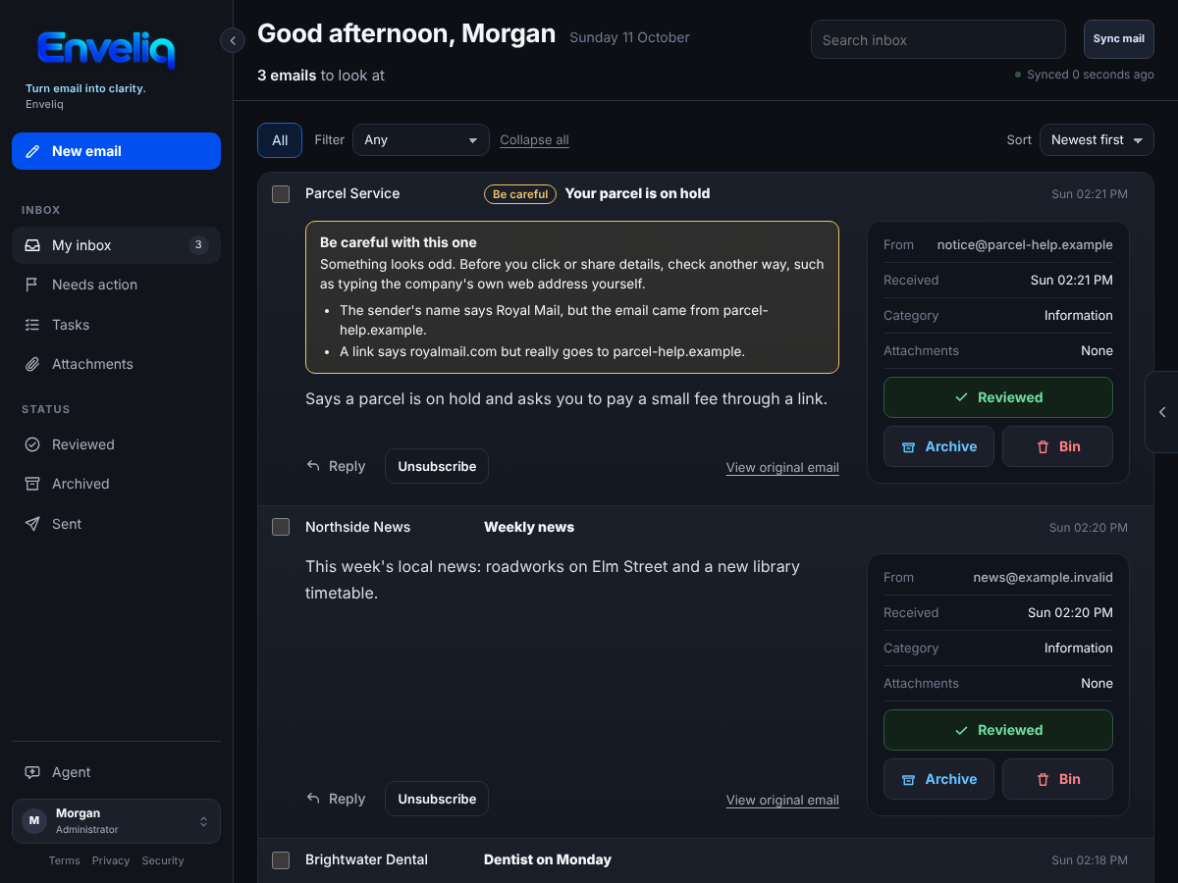Mark the Northside News email as Reviewed

pos(998,730)
